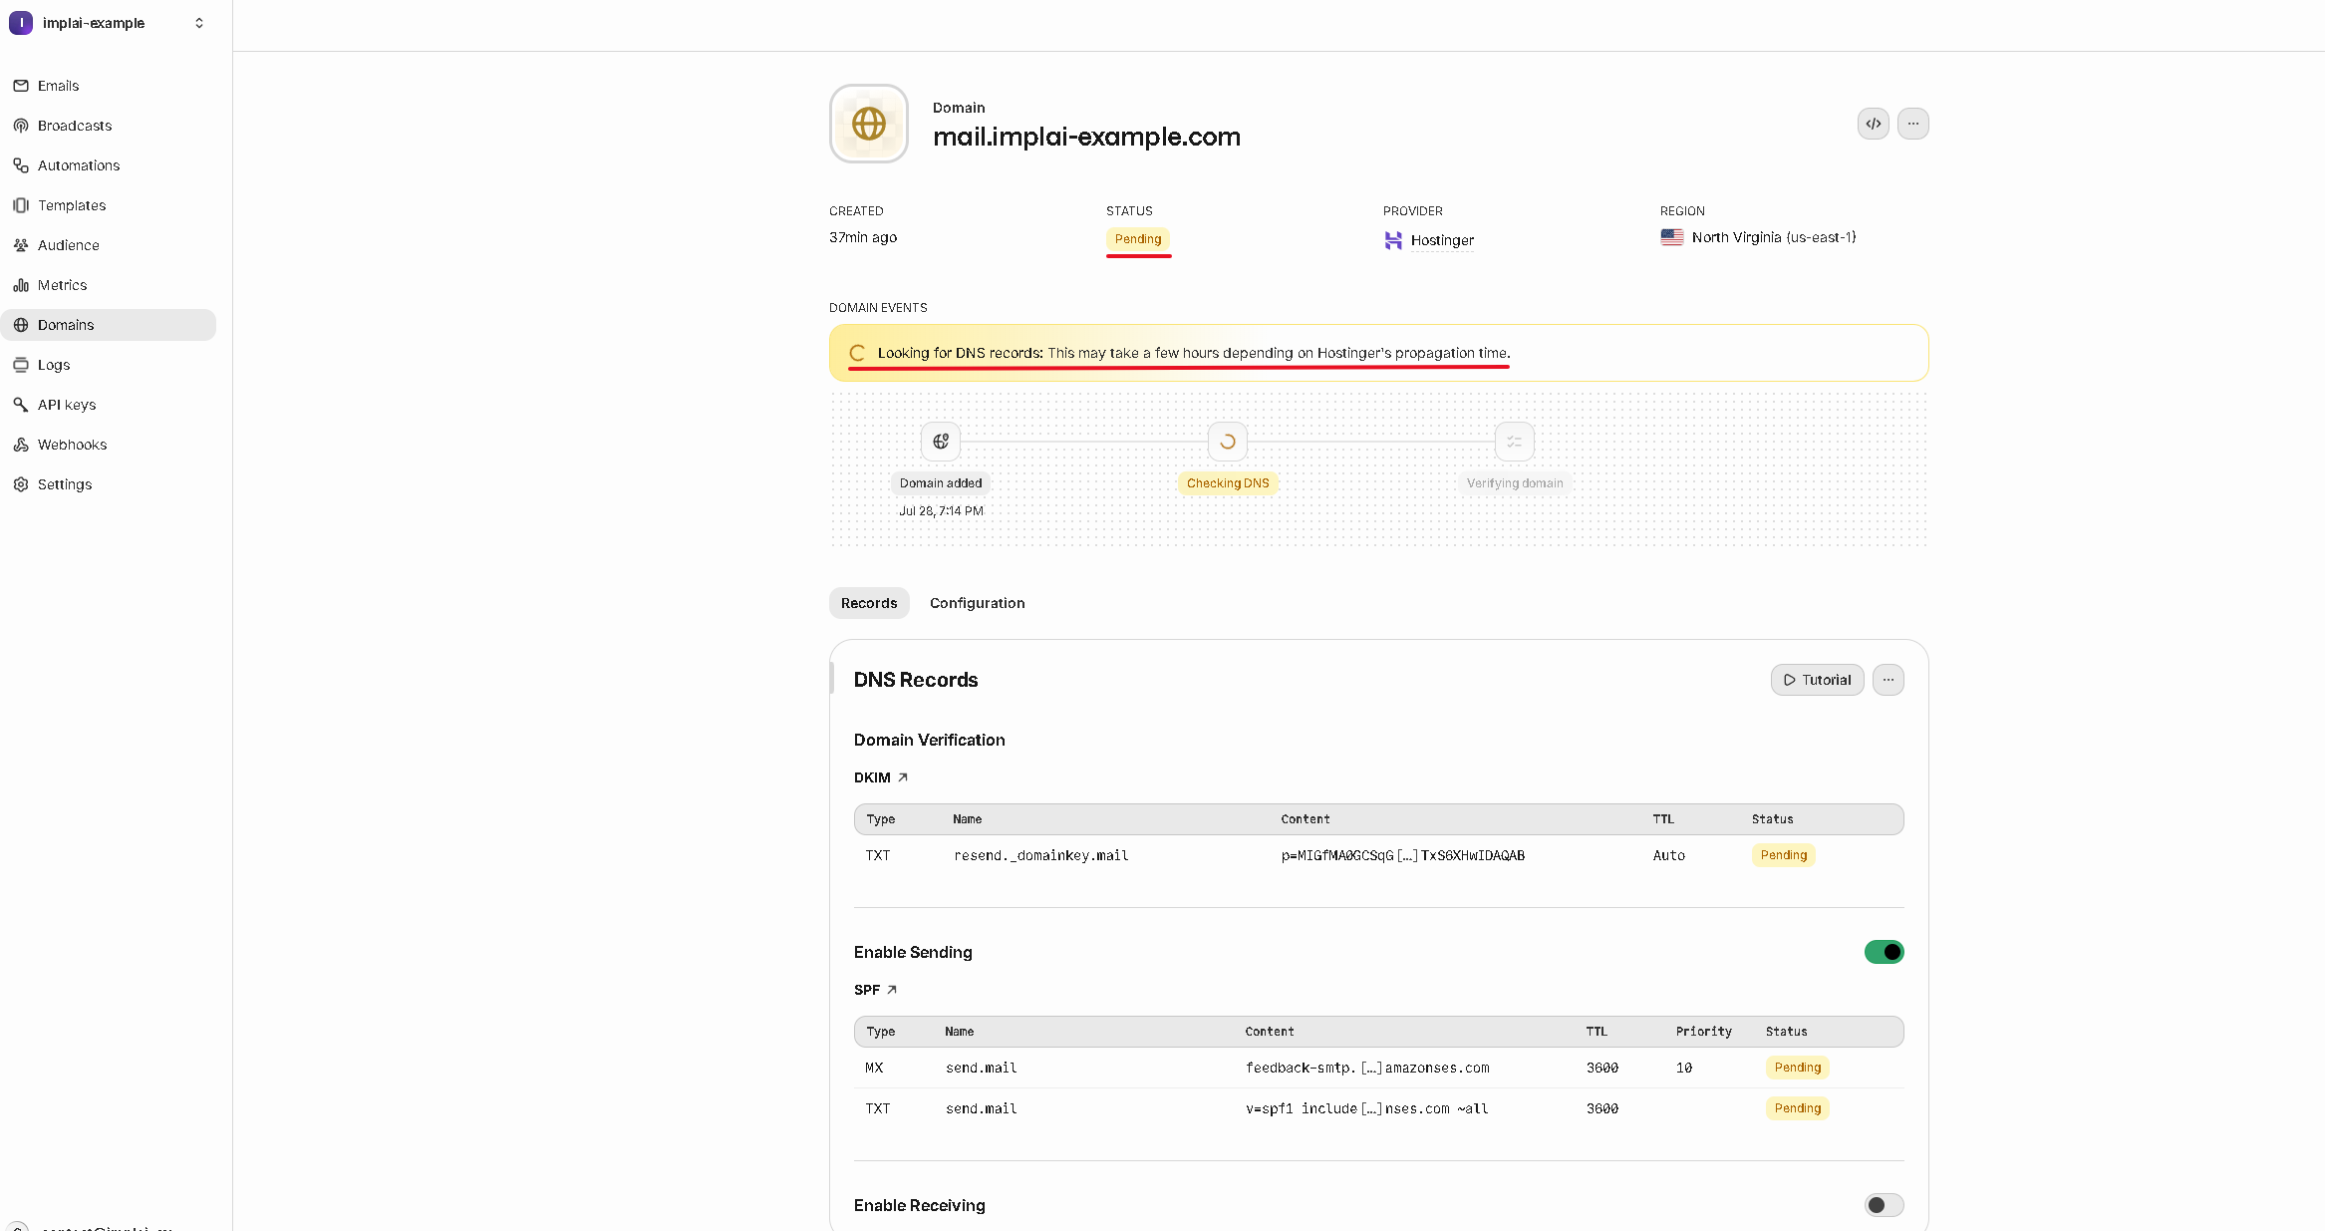2325x1231 pixels.
Task: Open the Emails section icon in sidebar
Action: pyautogui.click(x=21, y=86)
